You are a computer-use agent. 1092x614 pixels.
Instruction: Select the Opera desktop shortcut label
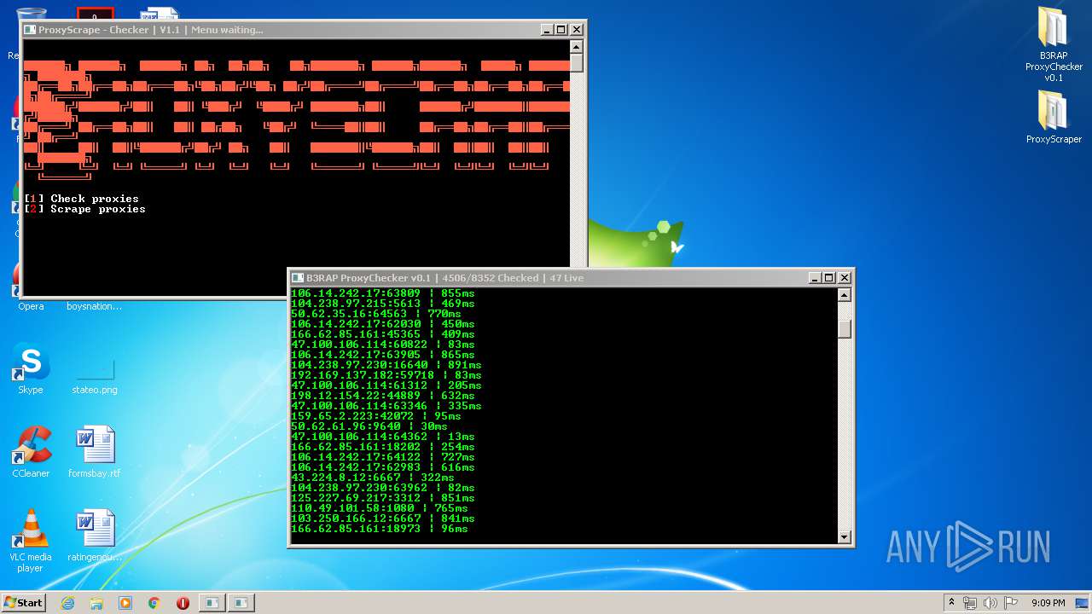(31, 306)
